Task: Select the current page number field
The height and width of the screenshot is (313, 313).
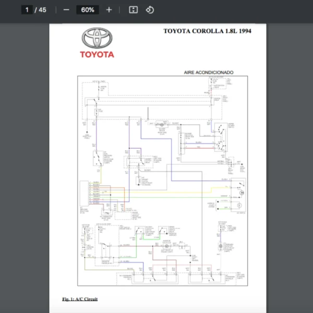Action: (x=27, y=10)
